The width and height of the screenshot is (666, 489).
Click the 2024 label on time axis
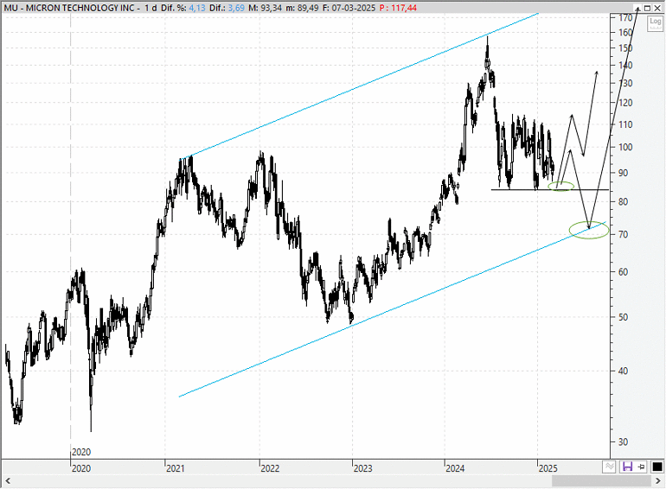[x=455, y=468]
